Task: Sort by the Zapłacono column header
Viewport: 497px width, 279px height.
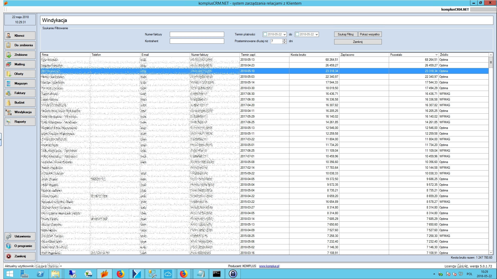Action: click(364, 55)
